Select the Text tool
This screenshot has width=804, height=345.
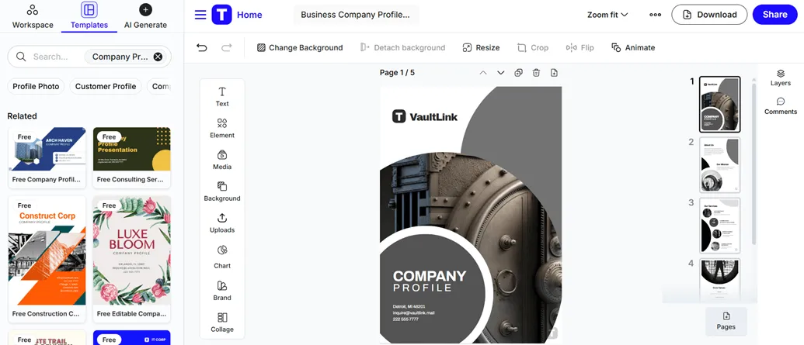[222, 97]
